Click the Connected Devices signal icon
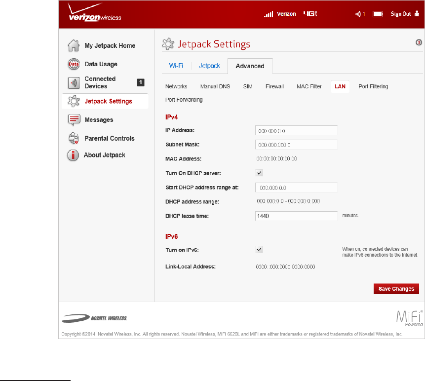The image size is (425, 381). tap(73, 82)
